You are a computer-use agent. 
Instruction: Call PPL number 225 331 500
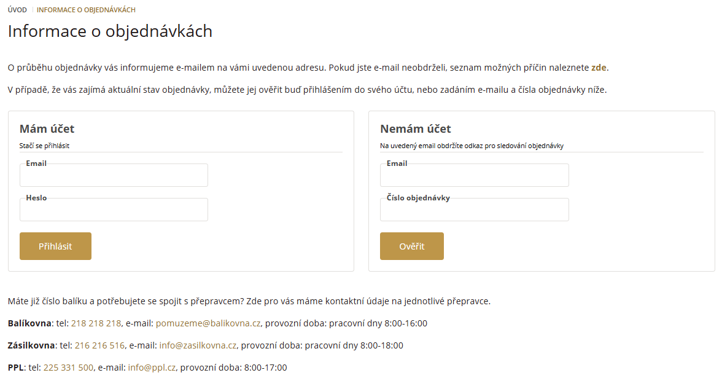(x=68, y=368)
